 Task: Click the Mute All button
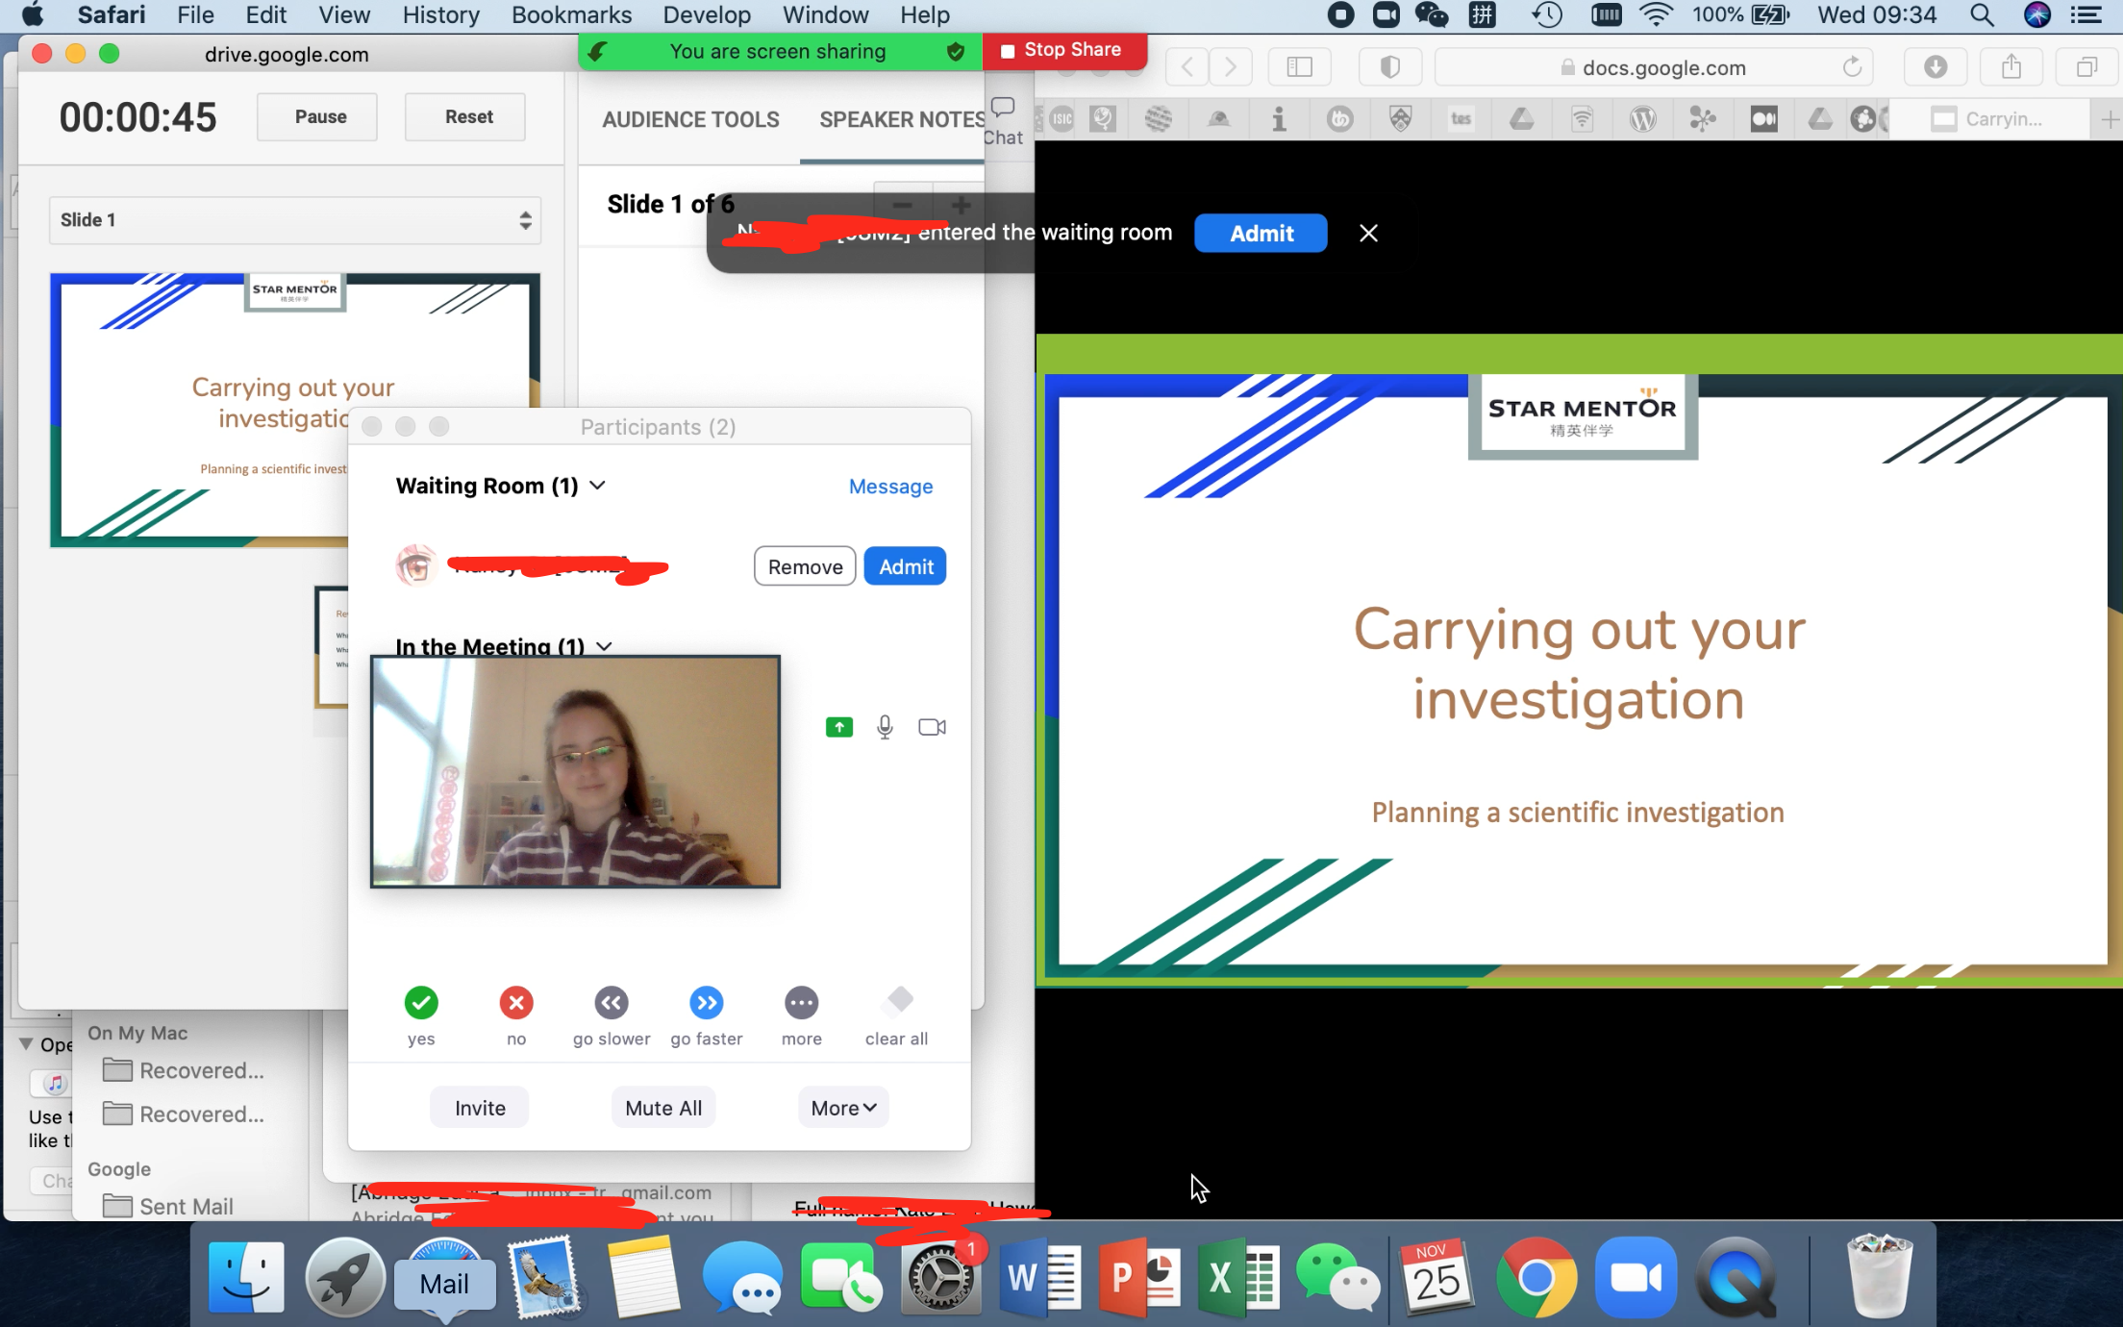(x=663, y=1108)
